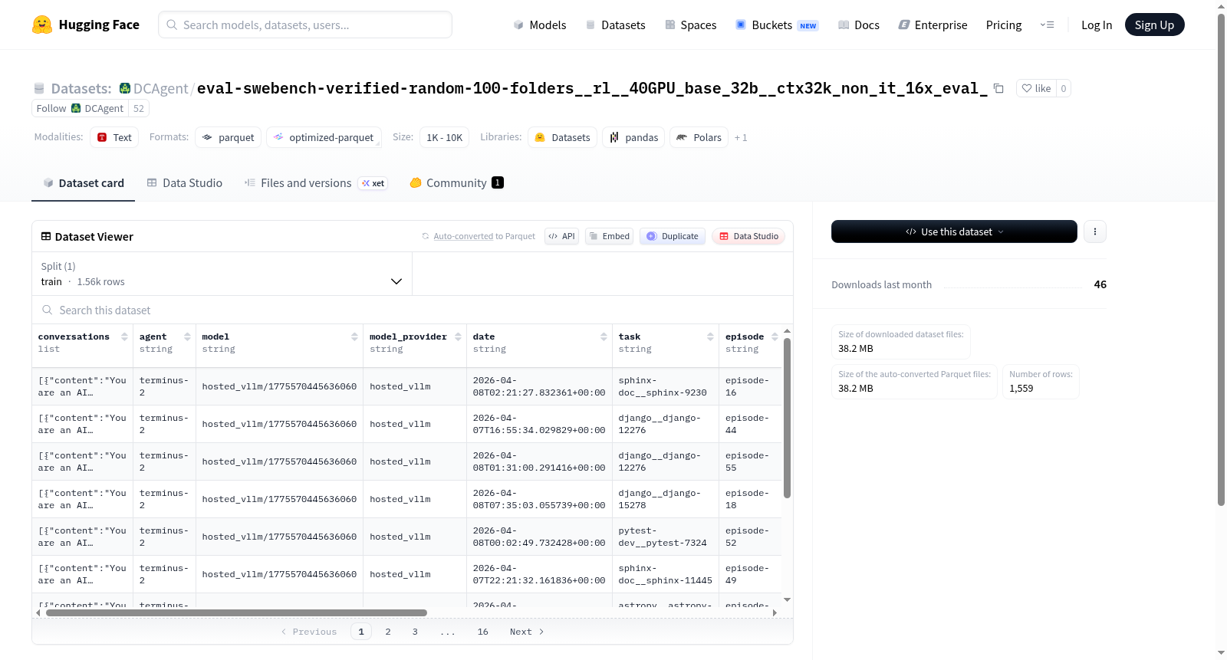1227x660 pixels.
Task: Click the page vertical scrollbar
Action: [1222, 261]
